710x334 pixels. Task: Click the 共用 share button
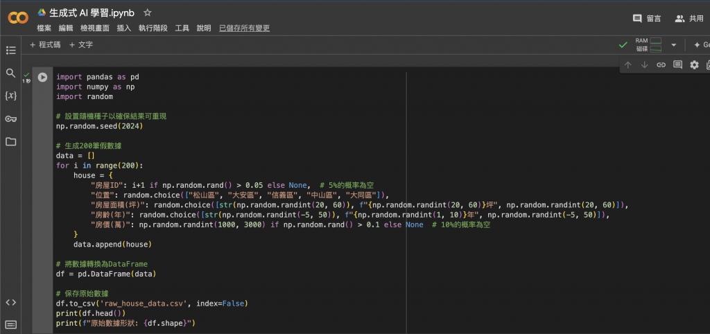[x=689, y=19]
